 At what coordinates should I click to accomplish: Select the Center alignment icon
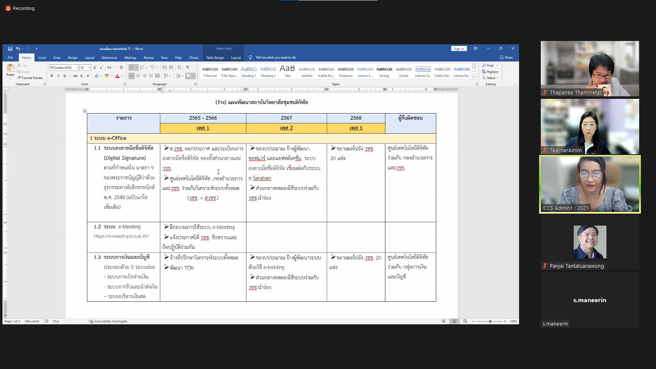(138, 76)
